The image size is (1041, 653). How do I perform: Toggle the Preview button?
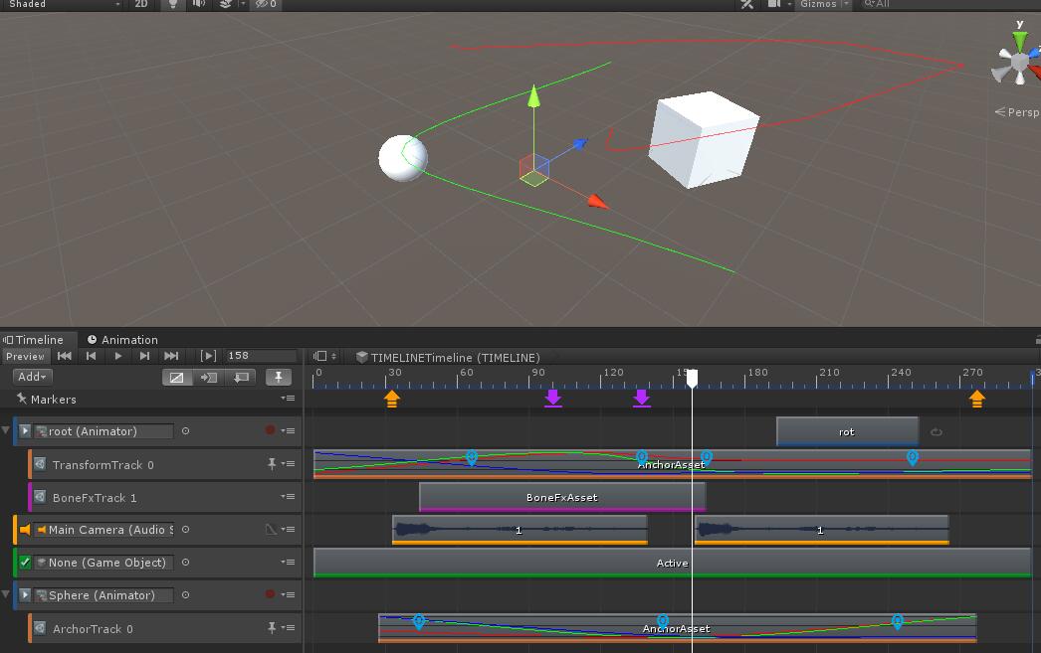point(25,357)
